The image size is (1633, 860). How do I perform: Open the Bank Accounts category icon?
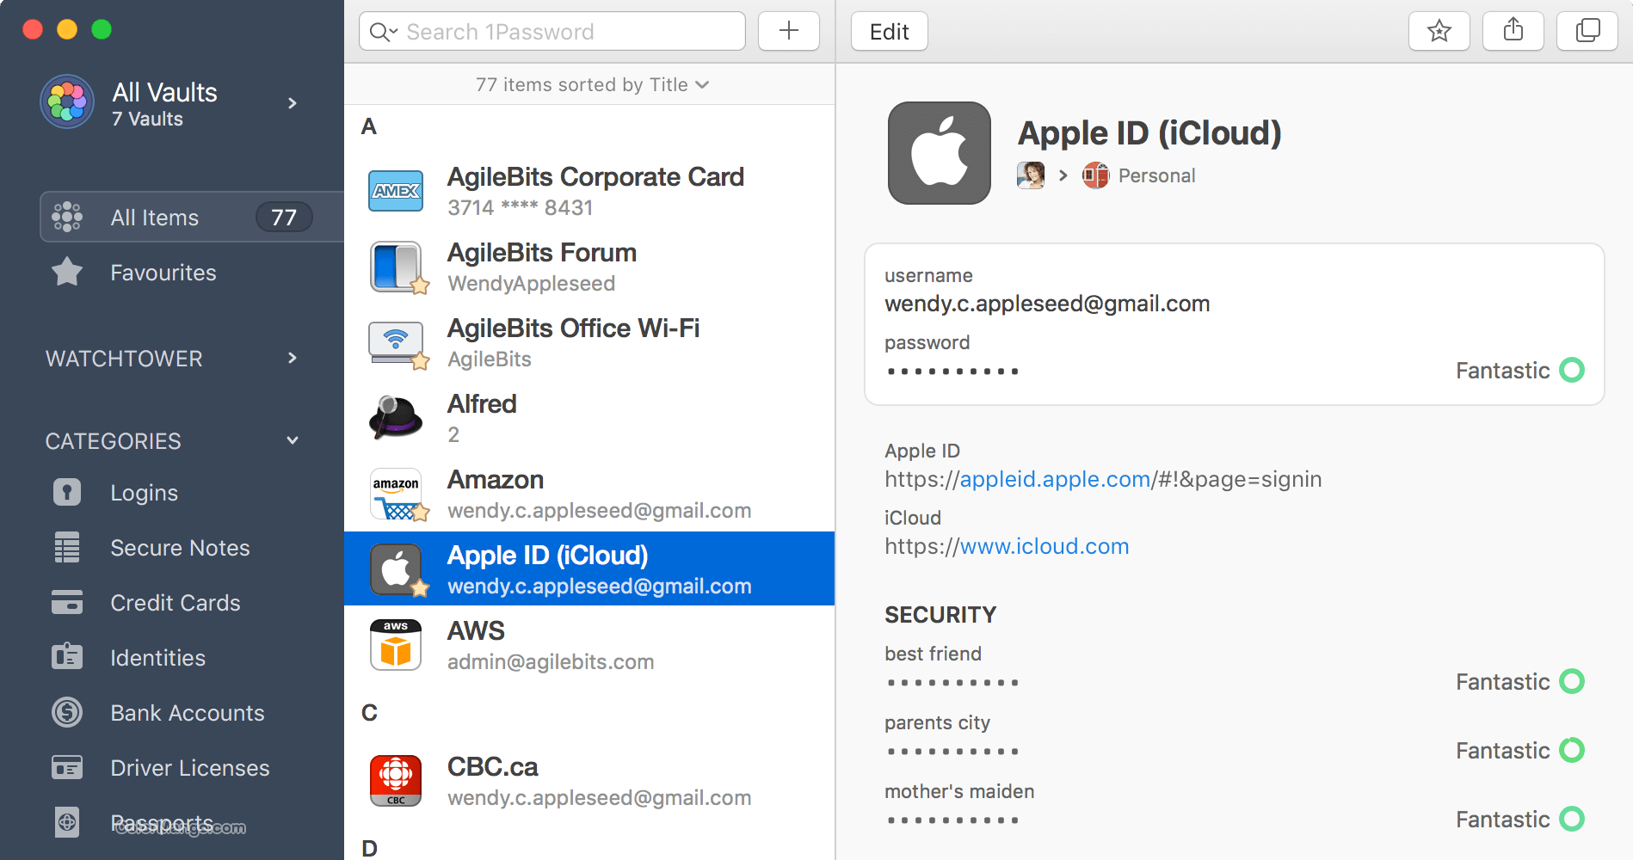[x=66, y=712]
